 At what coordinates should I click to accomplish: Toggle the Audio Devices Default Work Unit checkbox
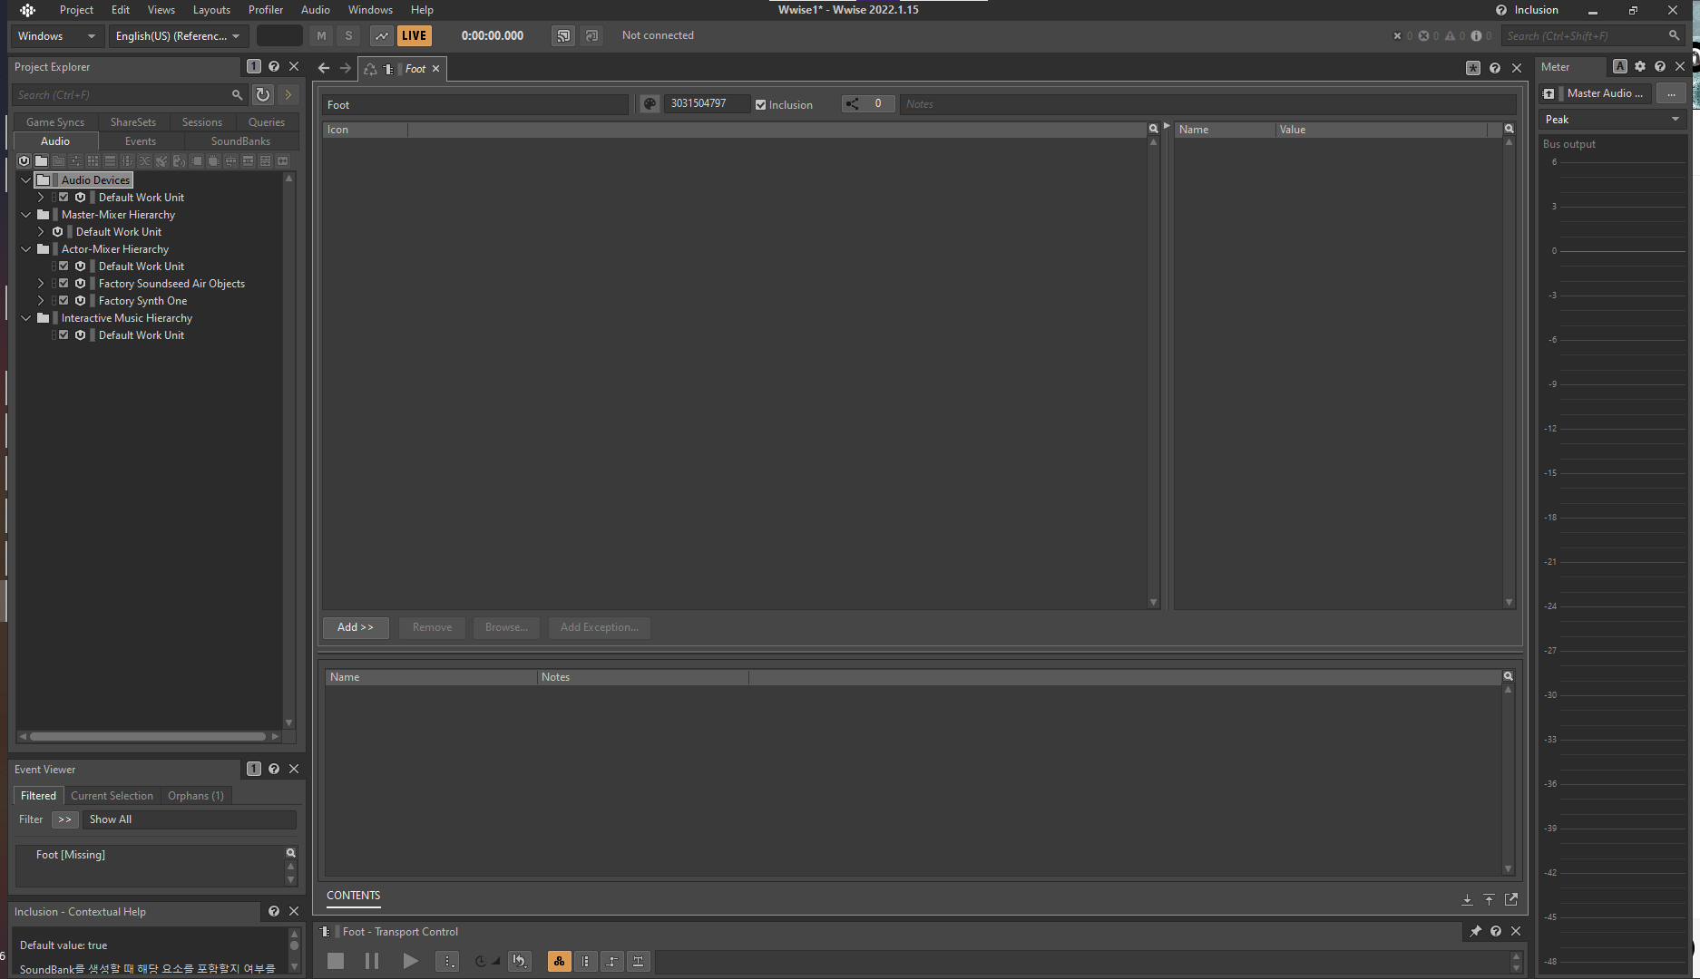(x=64, y=197)
